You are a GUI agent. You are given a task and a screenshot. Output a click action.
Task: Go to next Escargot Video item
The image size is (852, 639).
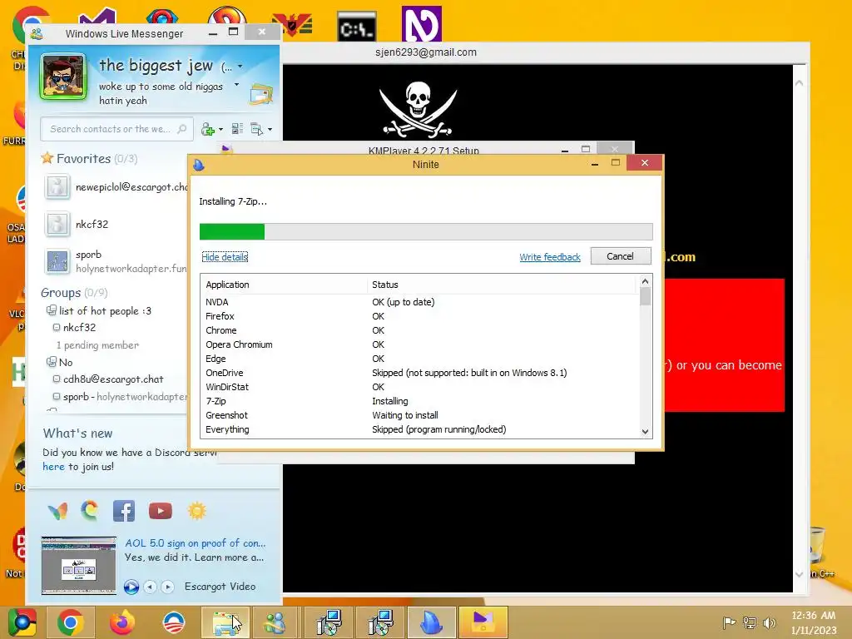click(x=168, y=587)
